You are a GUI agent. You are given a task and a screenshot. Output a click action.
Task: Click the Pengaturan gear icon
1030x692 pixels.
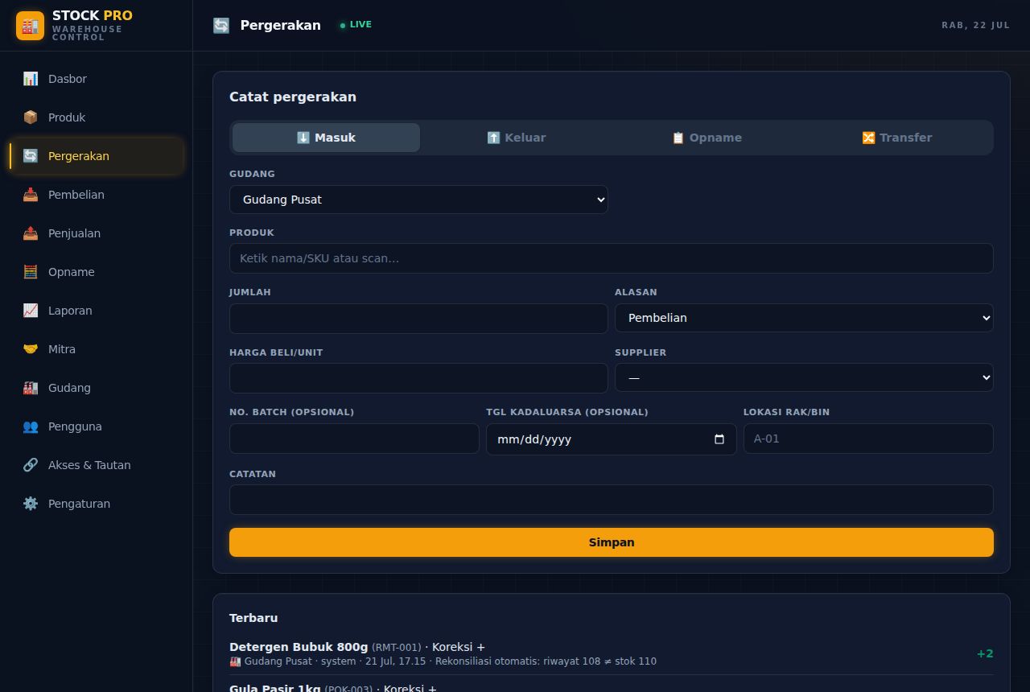[x=31, y=504]
